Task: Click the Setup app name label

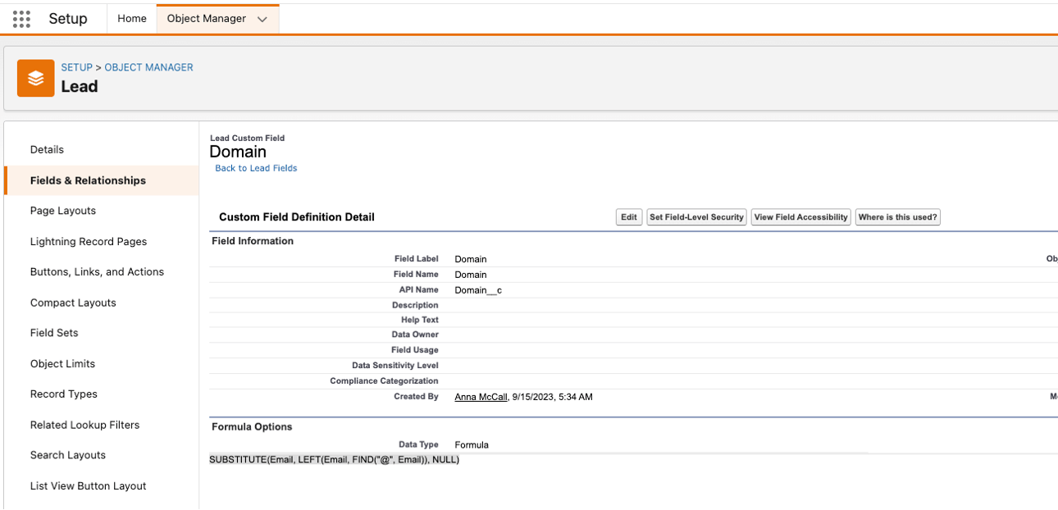Action: tap(68, 19)
